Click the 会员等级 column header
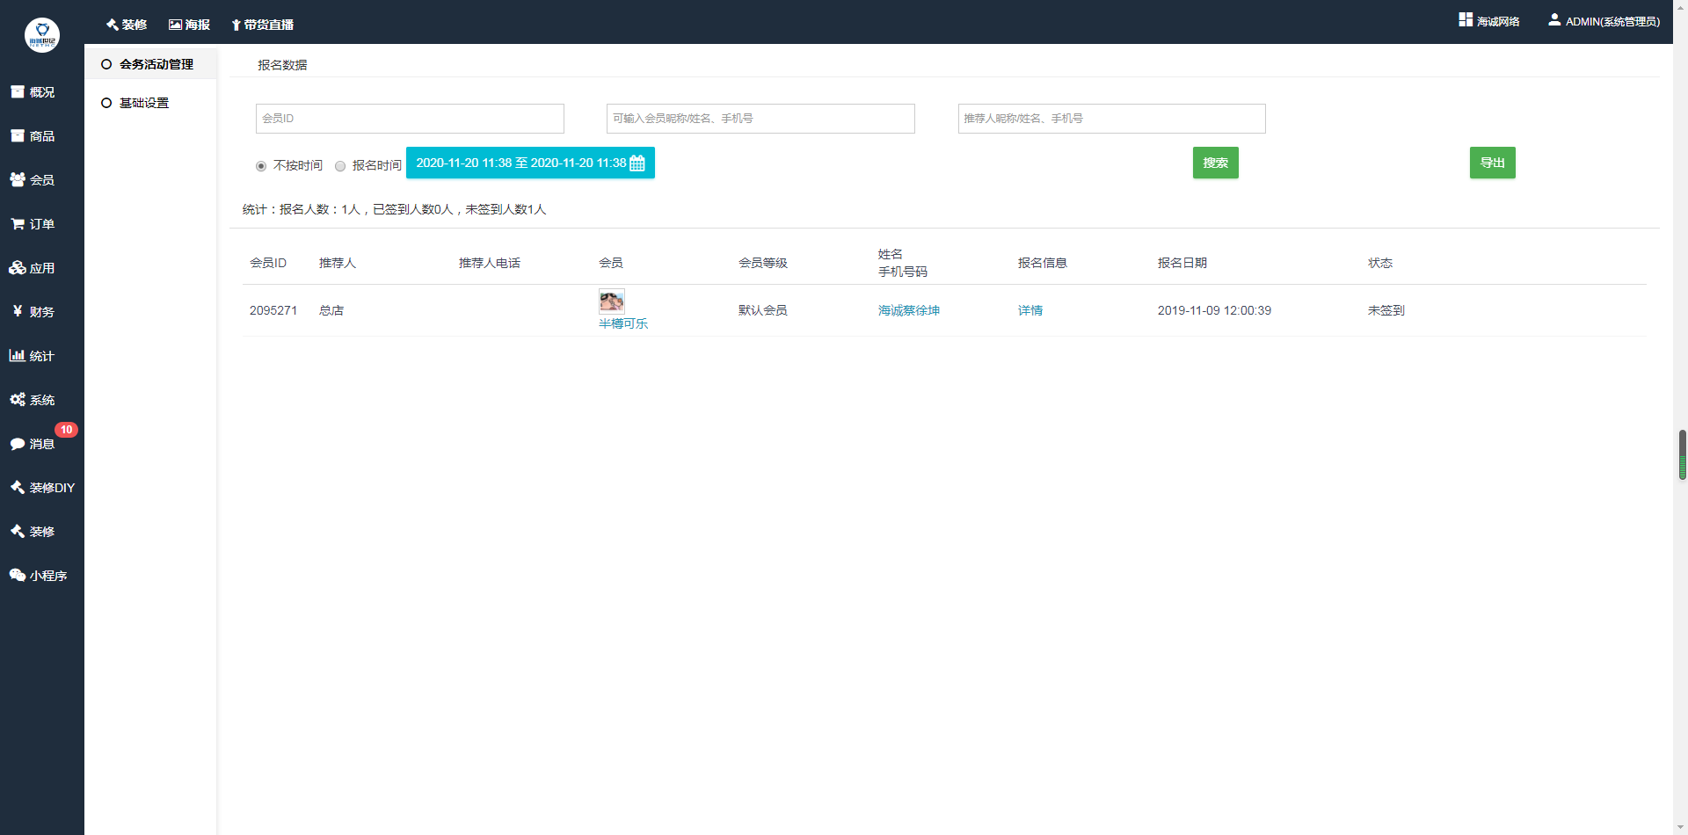Image resolution: width=1688 pixels, height=835 pixels. point(763,263)
